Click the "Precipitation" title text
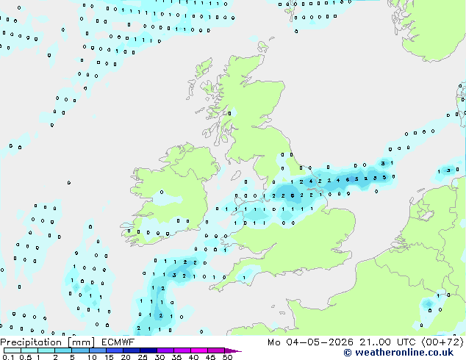The height and width of the screenshot is (360, 466). coord(31,342)
